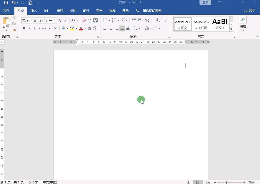260x184 pixels.
Task: Increase indent of paragraph
Action: 139,20
